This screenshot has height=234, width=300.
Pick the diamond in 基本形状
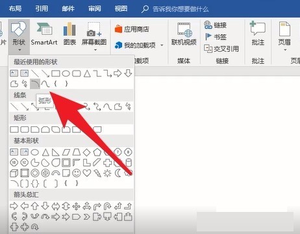[86, 152]
